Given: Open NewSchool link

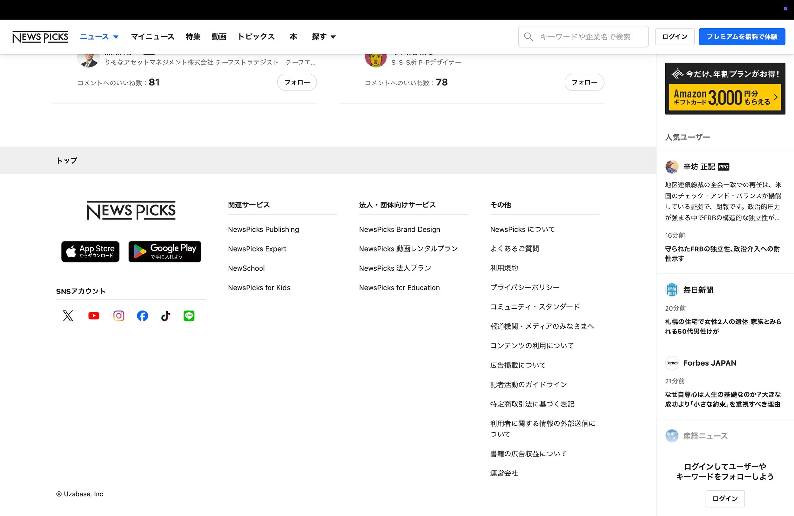Looking at the screenshot, I should coord(246,268).
